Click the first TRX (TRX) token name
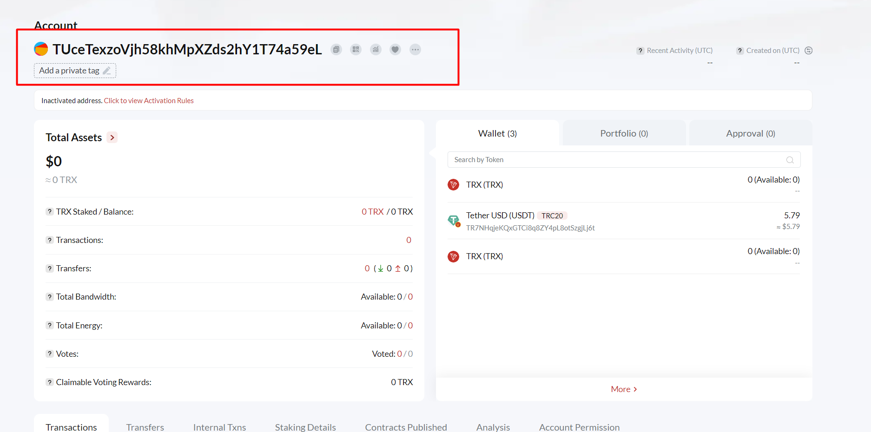871x432 pixels. [x=484, y=185]
